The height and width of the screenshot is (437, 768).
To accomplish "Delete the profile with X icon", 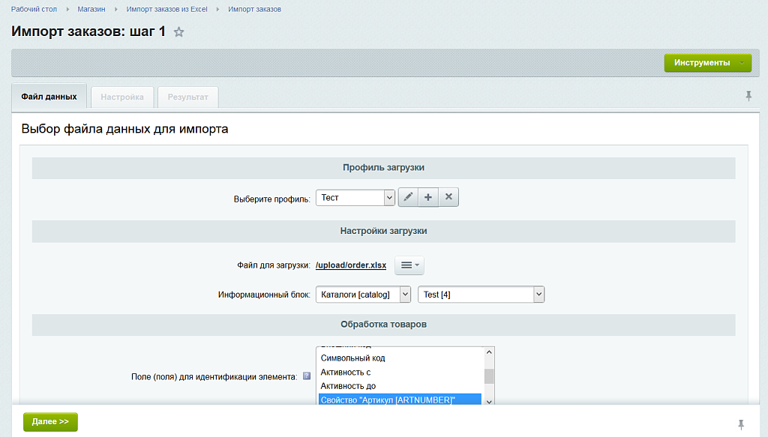I will (x=448, y=197).
